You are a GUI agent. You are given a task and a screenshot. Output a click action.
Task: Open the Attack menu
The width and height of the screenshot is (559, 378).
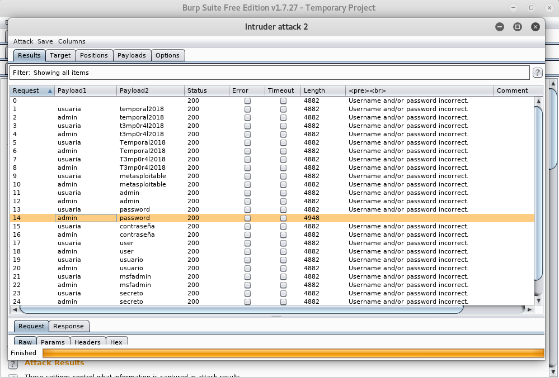click(23, 41)
